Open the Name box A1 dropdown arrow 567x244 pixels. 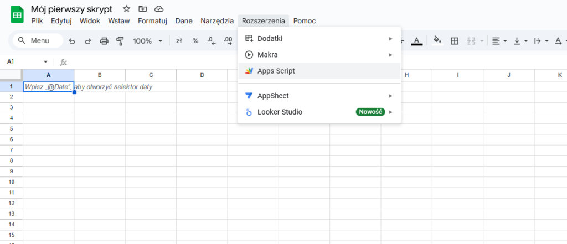tap(45, 62)
